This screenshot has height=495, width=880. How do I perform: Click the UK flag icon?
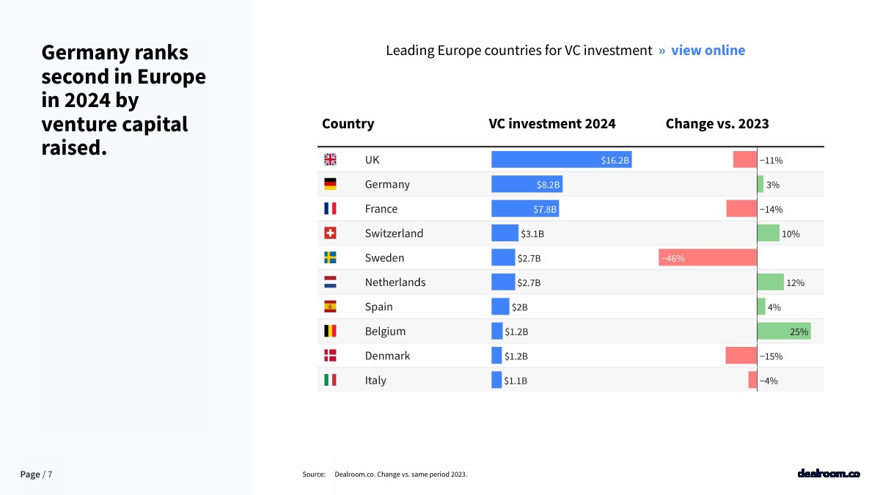pos(330,160)
